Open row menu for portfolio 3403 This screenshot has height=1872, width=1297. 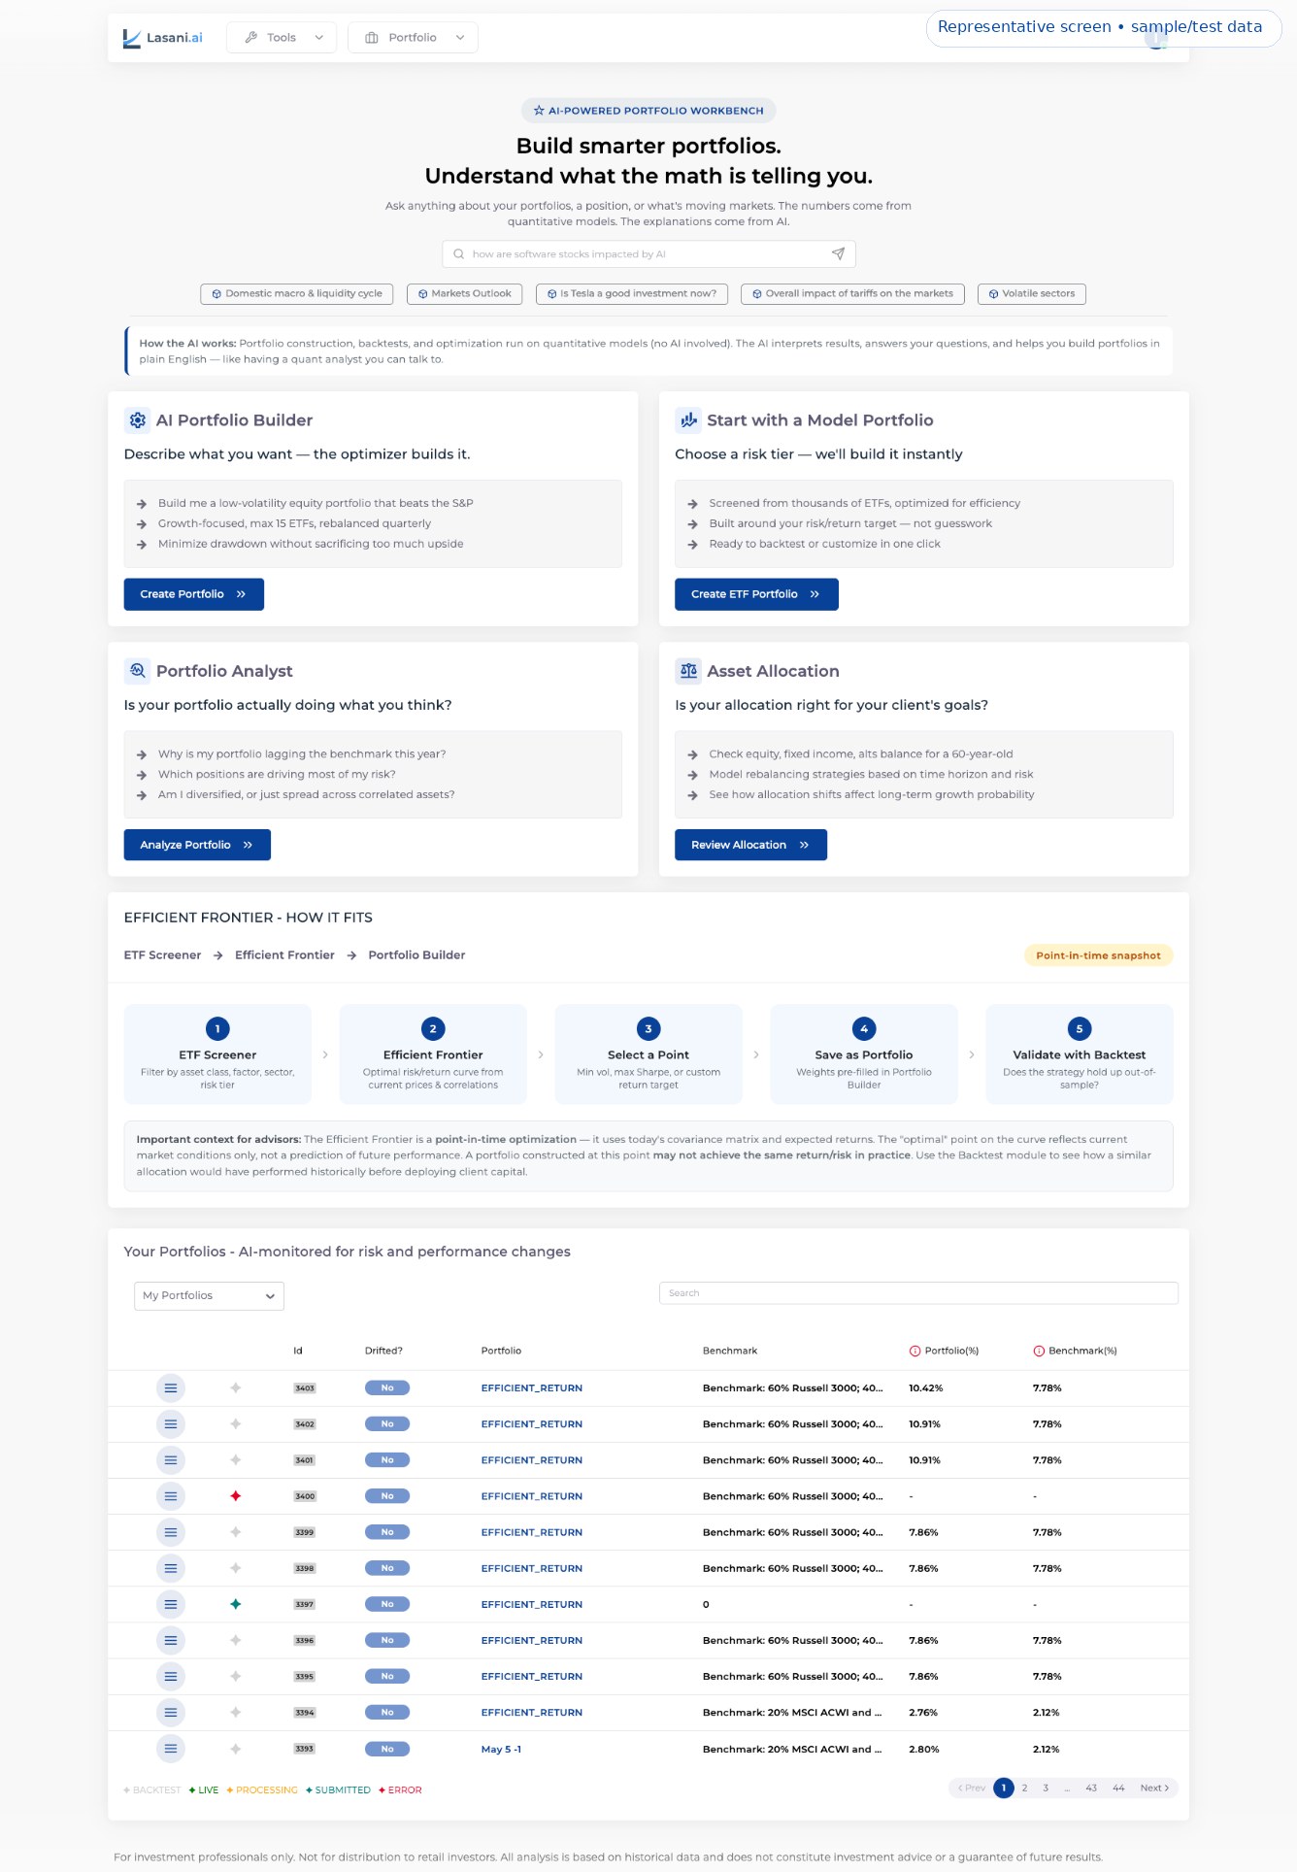click(x=170, y=1388)
